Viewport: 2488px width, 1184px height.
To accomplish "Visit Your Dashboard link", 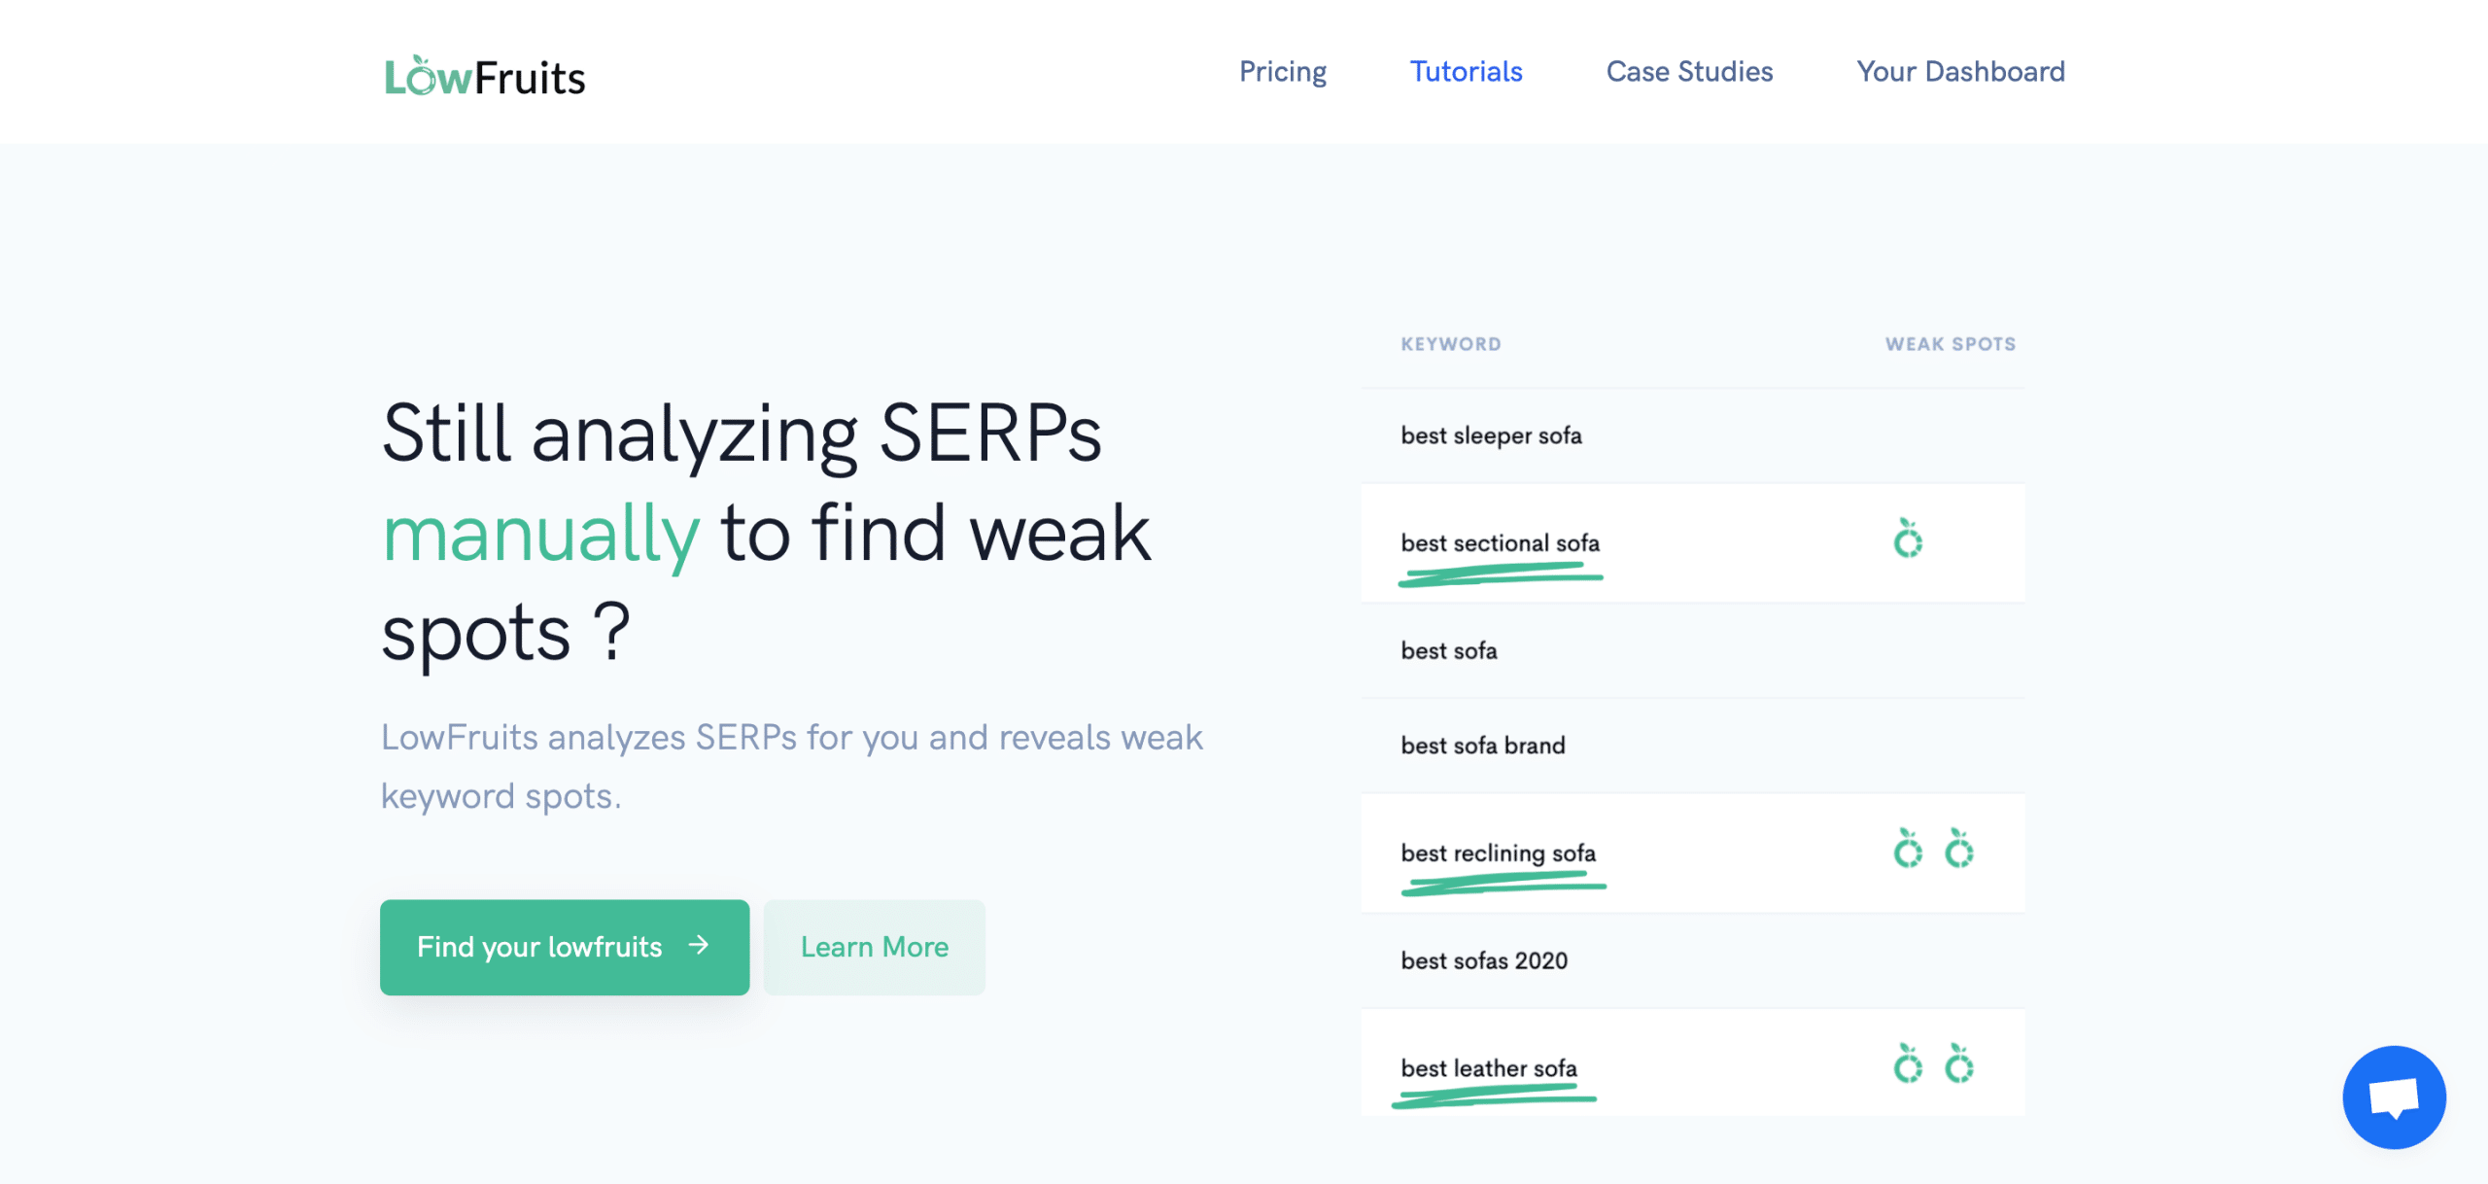I will pos(1960,72).
